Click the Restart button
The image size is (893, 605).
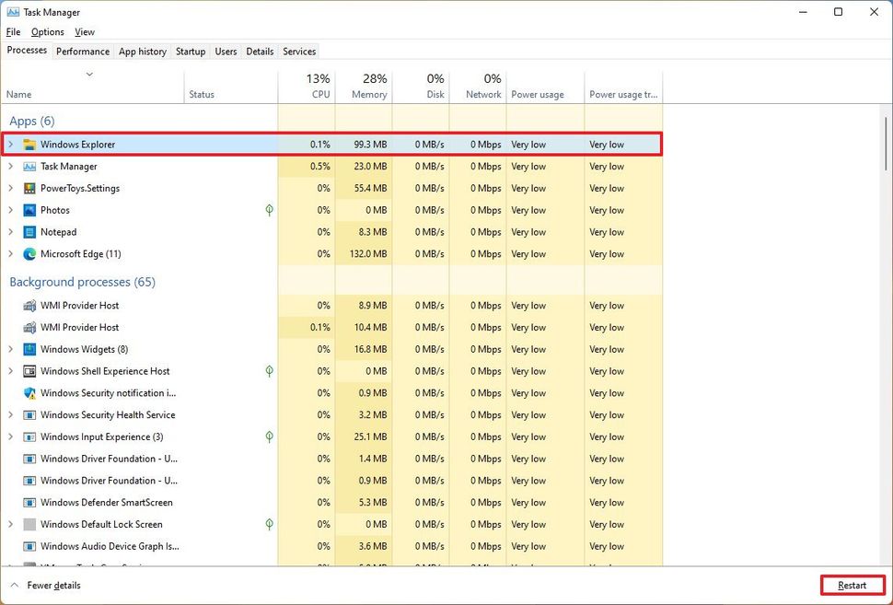[852, 585]
